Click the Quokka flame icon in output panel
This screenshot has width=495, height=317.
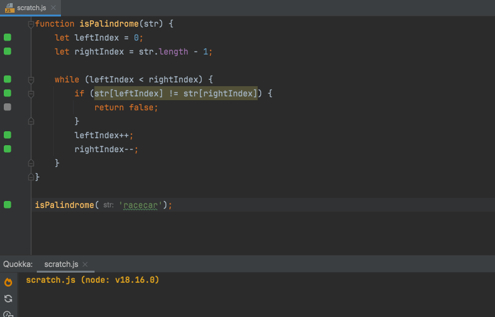tap(8, 282)
